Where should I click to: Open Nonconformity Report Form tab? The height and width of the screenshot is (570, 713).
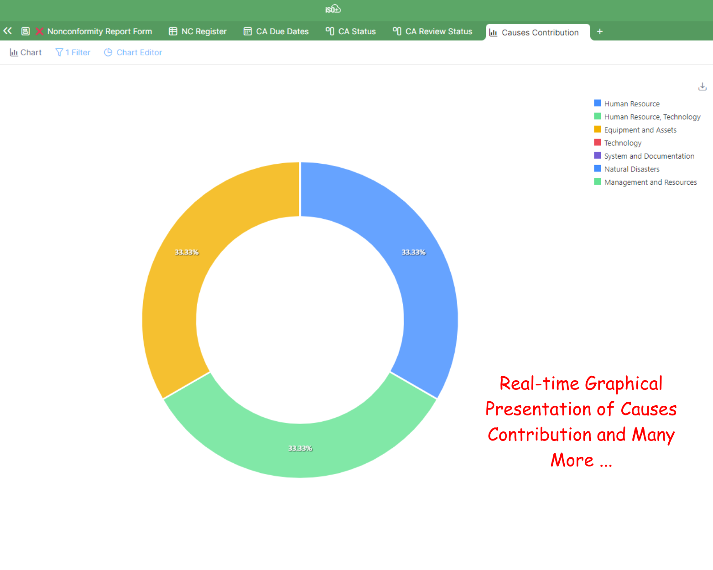99,31
